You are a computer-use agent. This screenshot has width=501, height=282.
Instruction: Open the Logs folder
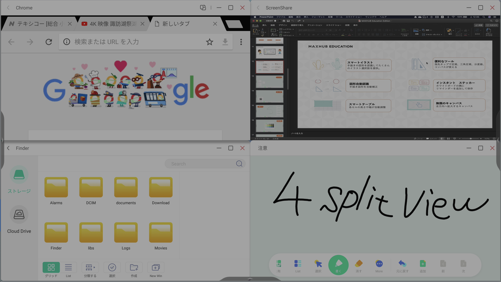coord(126,236)
